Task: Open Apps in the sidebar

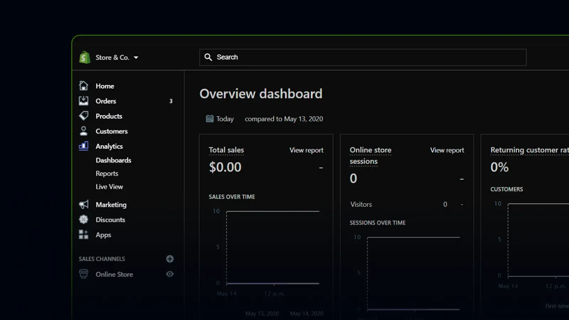Action: click(x=103, y=235)
